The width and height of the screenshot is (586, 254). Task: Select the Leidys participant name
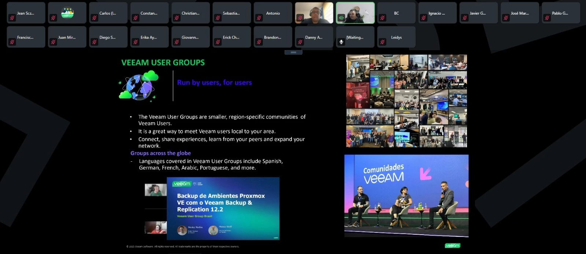[x=396, y=37]
